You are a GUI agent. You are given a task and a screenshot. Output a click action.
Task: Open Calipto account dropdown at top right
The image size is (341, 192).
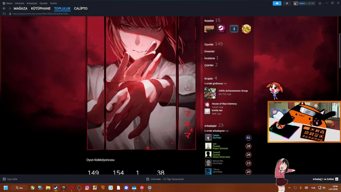click(304, 3)
